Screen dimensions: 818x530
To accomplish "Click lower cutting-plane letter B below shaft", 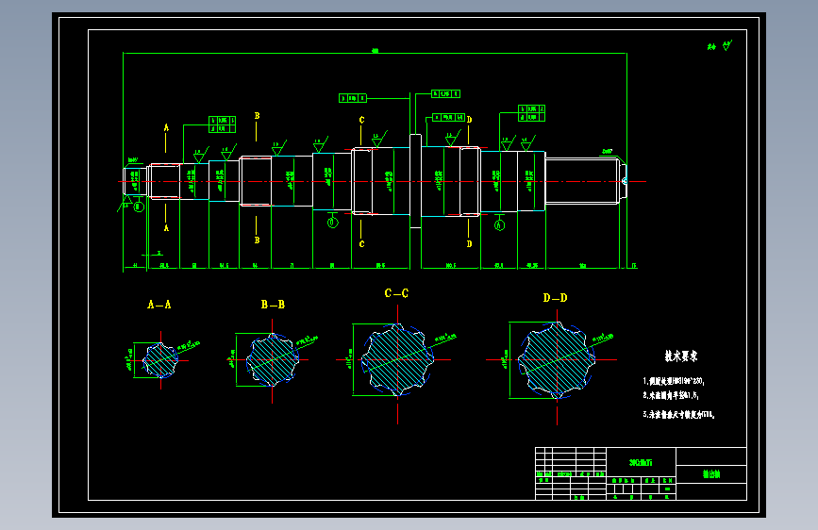I will pyautogui.click(x=257, y=240).
